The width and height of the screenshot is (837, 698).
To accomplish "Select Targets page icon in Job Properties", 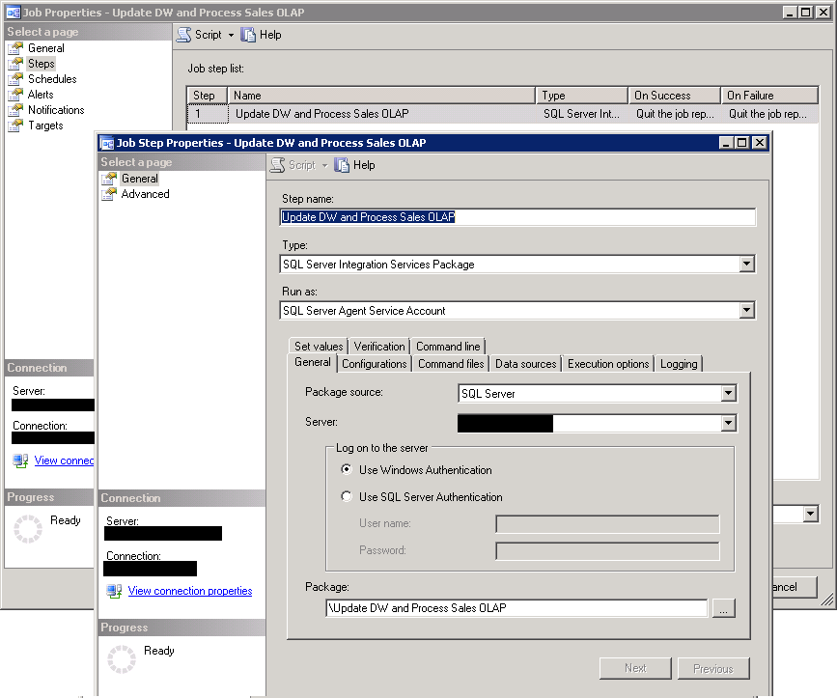I will [16, 126].
